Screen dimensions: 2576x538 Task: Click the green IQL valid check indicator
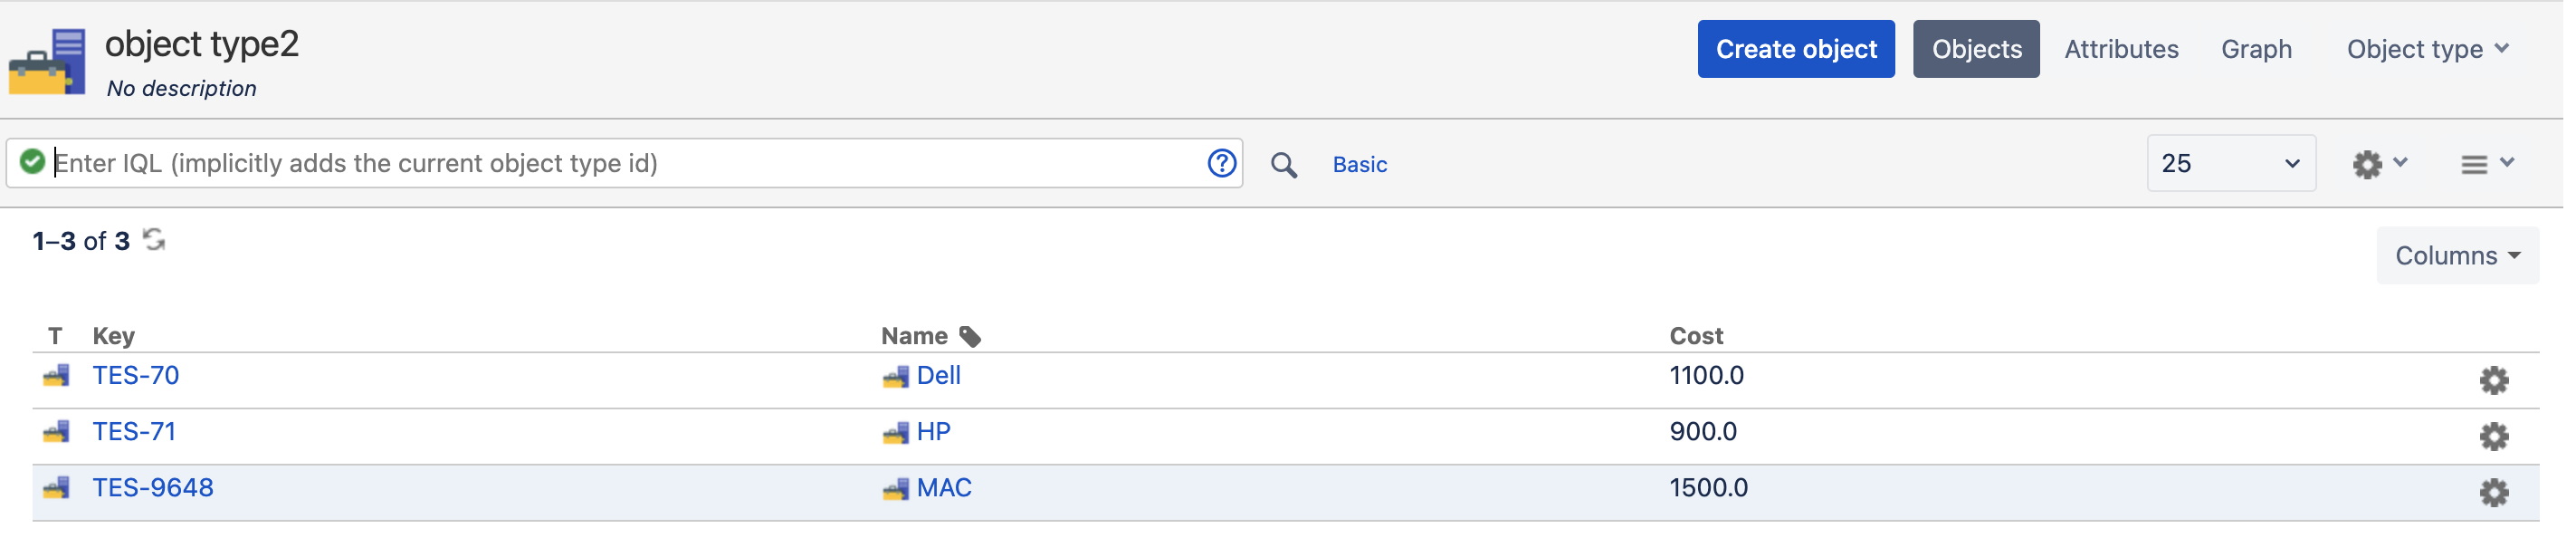point(32,163)
